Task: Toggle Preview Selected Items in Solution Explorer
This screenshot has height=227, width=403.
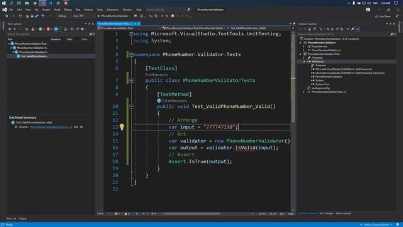Action: click(358, 29)
